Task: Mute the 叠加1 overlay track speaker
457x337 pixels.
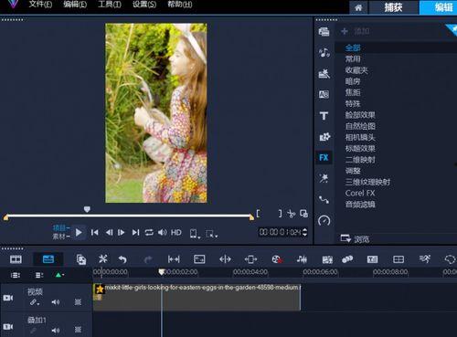Action: pyautogui.click(x=56, y=330)
